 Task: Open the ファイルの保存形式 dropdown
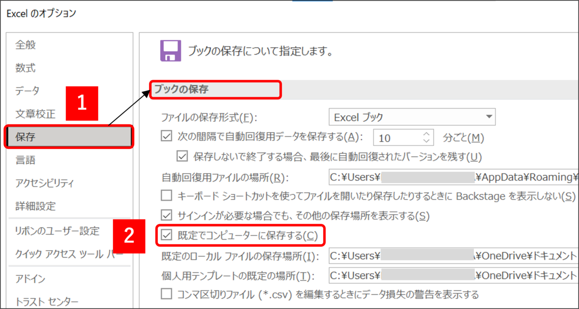coord(412,117)
